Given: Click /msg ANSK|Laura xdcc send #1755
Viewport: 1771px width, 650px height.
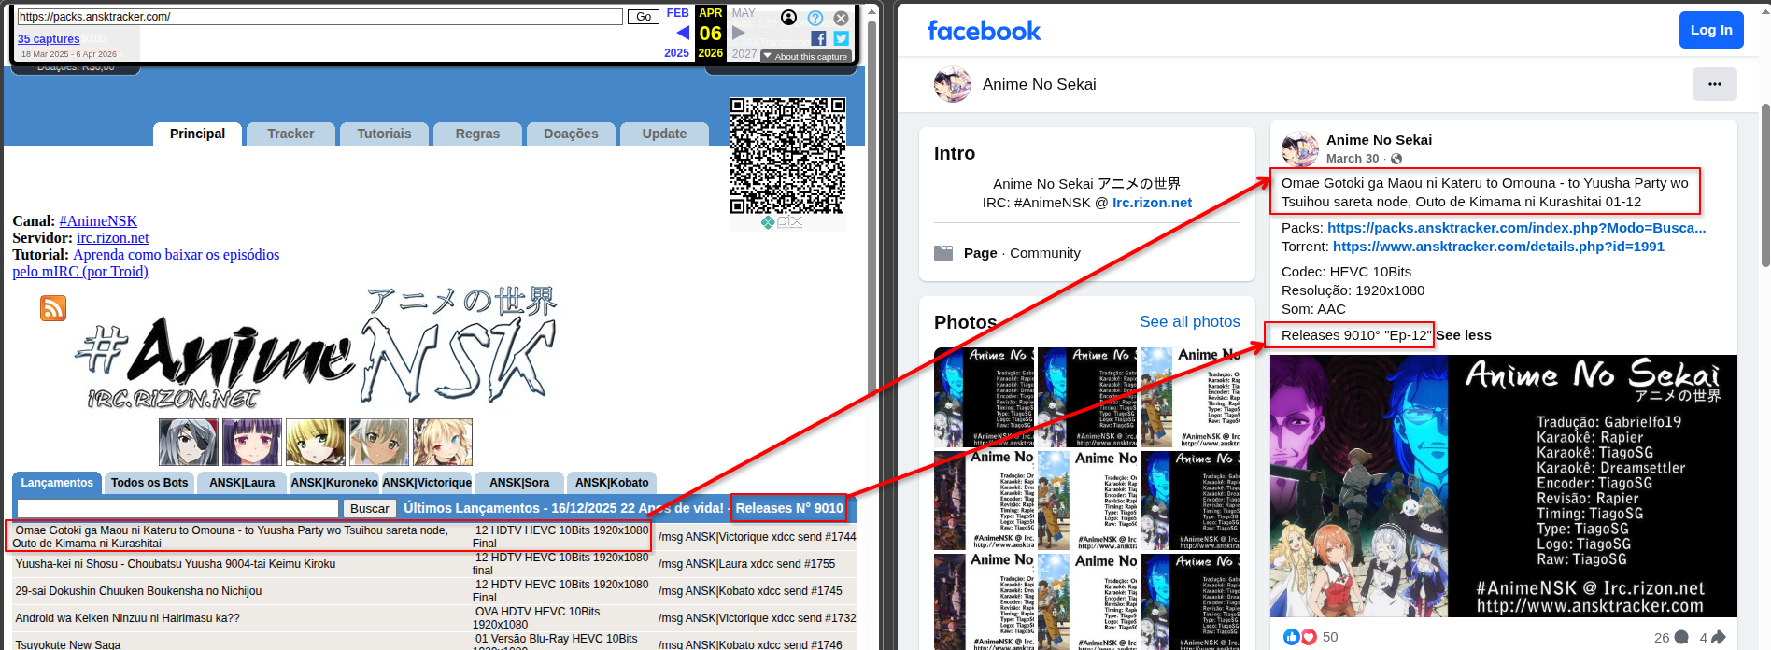Looking at the screenshot, I should click(x=746, y=564).
